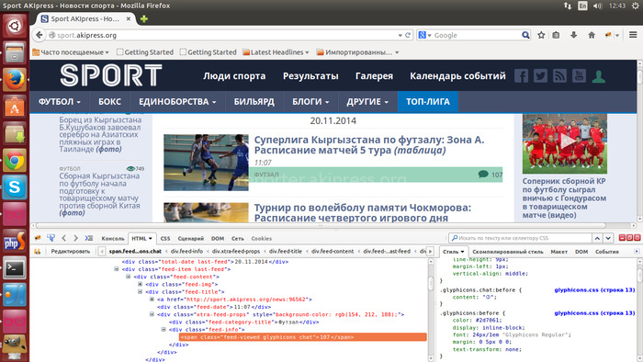Open the Макет side panel tab
Viewport: 643px width, 362px height.
click(x=558, y=252)
